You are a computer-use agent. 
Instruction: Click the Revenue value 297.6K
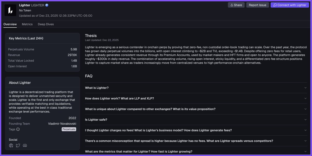click(x=72, y=55)
